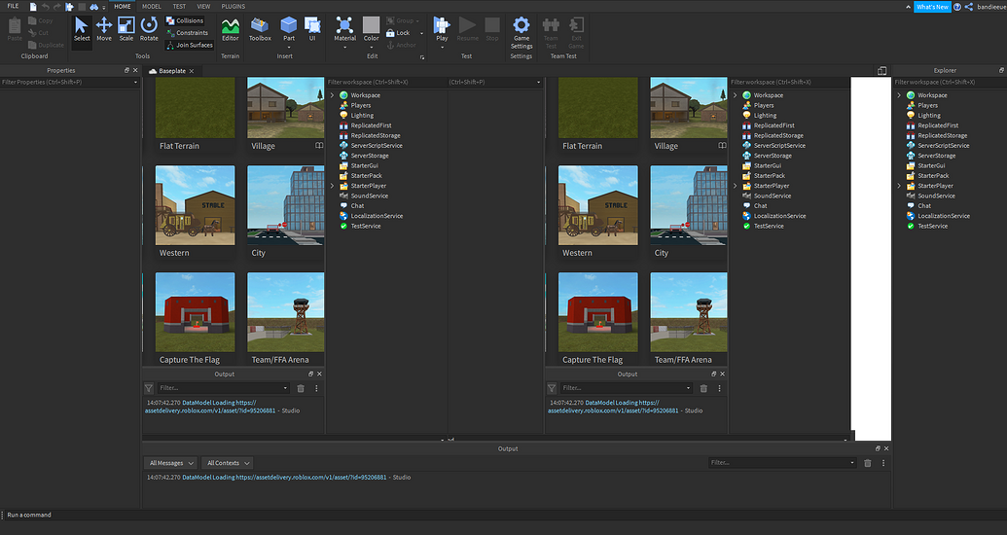Click the Filter Properties field

pos(70,83)
